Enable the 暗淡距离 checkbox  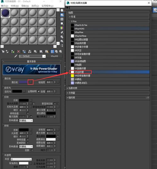(x=31, y=116)
